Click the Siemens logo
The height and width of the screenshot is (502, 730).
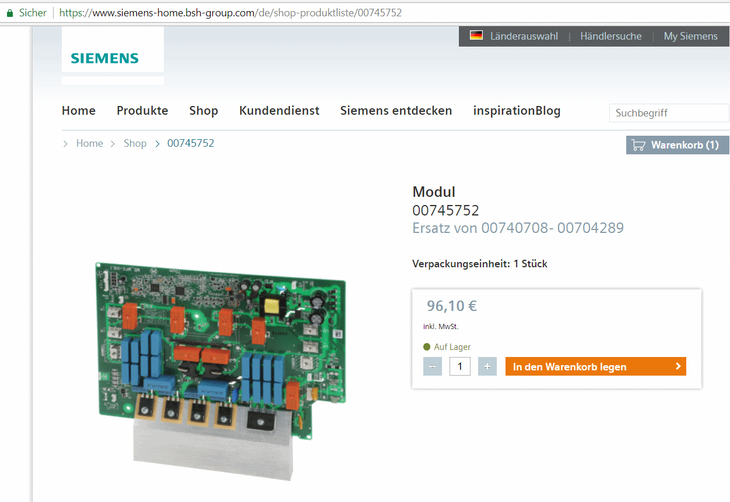(105, 58)
